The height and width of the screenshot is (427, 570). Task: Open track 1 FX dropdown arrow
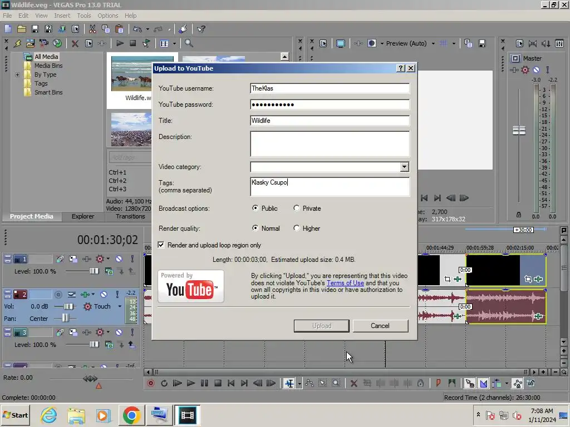tap(109, 259)
